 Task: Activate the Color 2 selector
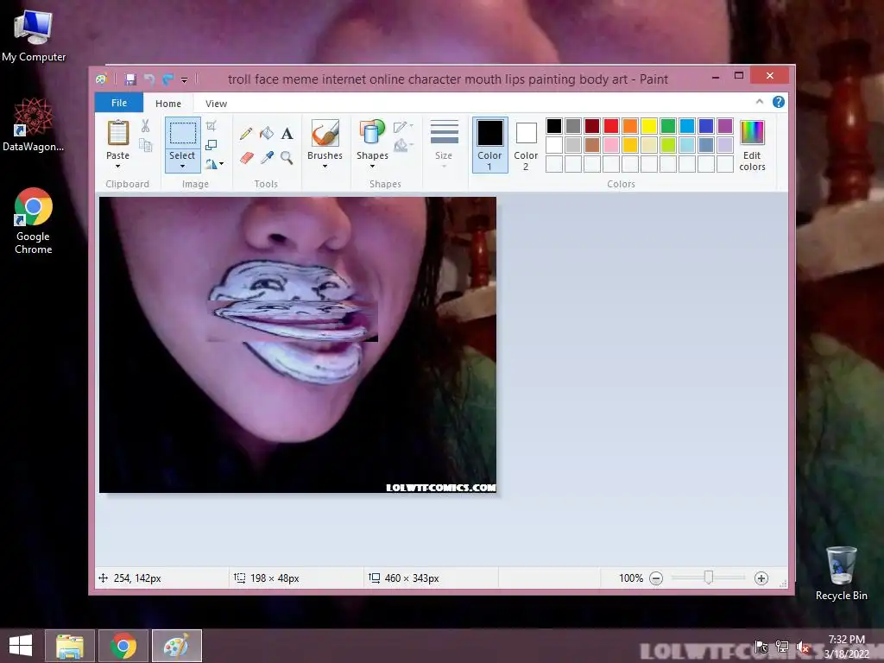click(x=526, y=145)
